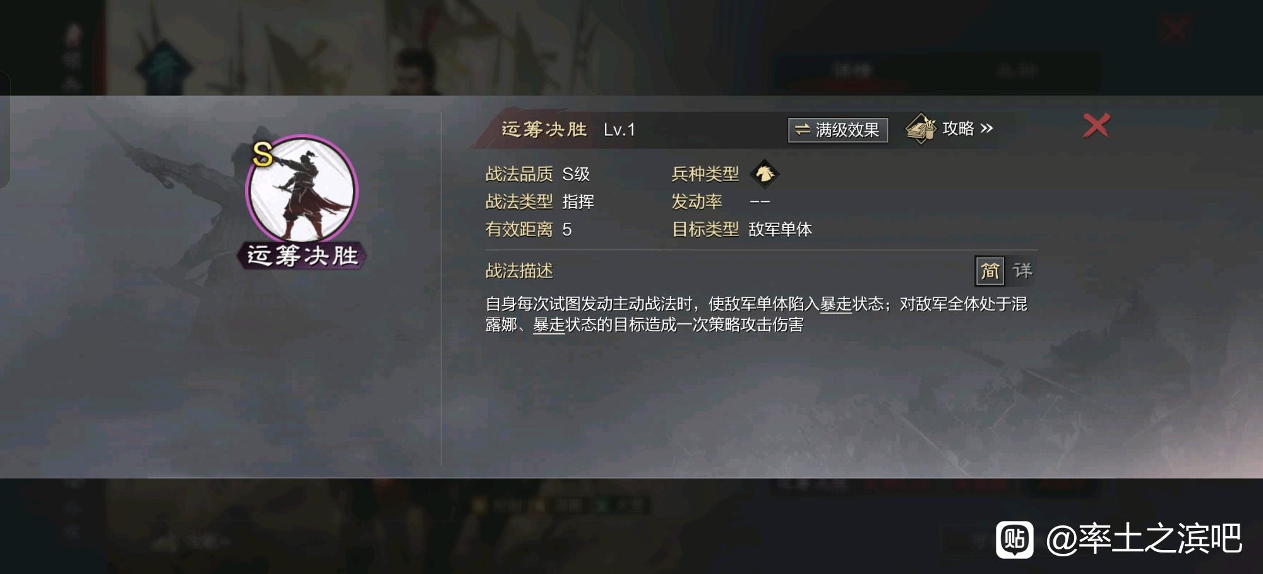Click the 运筹决胜 Lv.1 title header
Screen dimensions: 1263x574
coord(568,129)
